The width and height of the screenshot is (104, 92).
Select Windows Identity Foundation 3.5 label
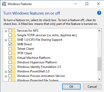tap(39, 67)
